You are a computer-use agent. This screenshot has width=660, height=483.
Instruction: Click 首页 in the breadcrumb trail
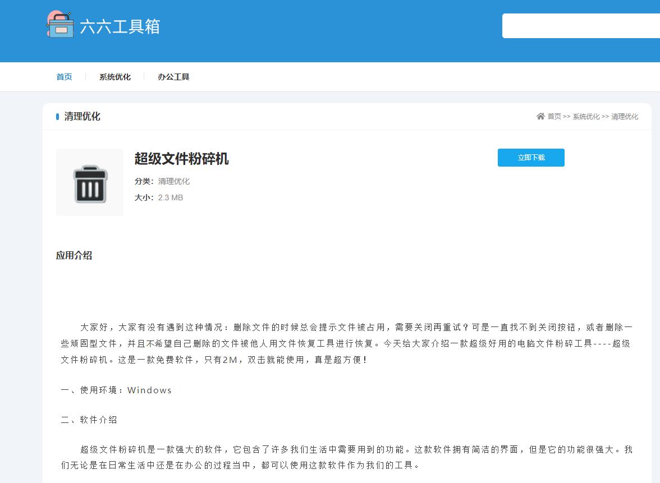554,116
